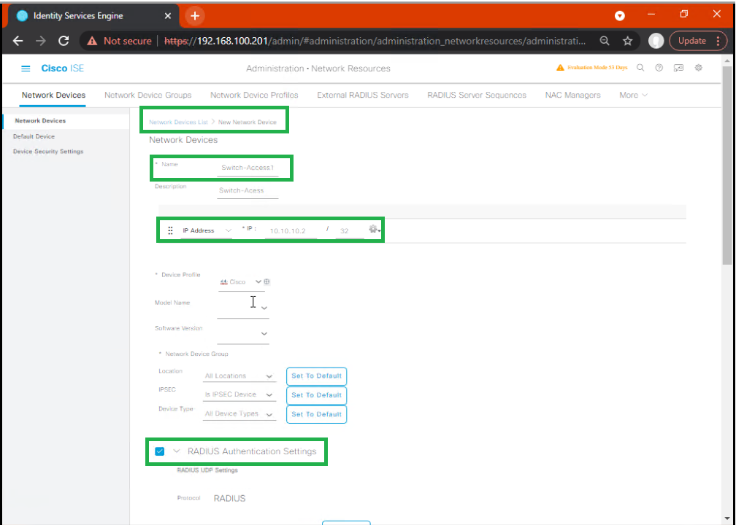Open the Model Name dropdown

pyautogui.click(x=243, y=308)
